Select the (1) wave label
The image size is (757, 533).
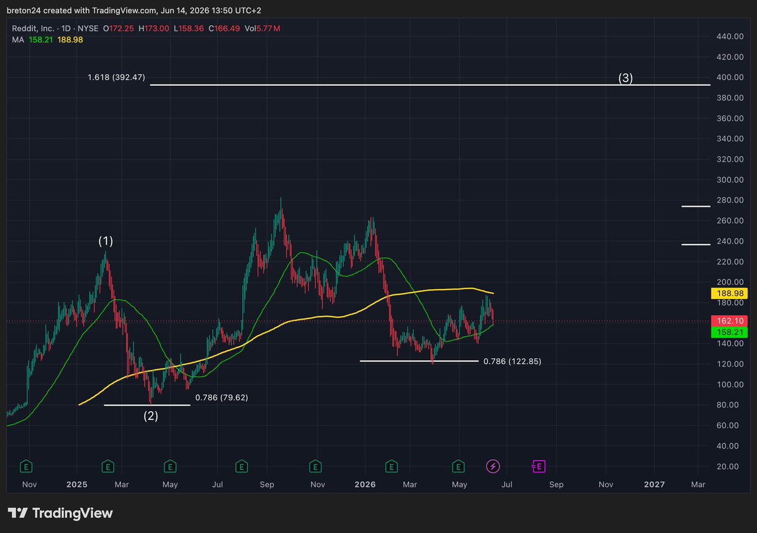click(x=105, y=241)
